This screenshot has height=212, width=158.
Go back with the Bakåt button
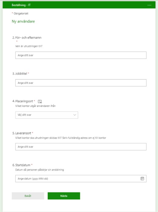(x=28, y=196)
